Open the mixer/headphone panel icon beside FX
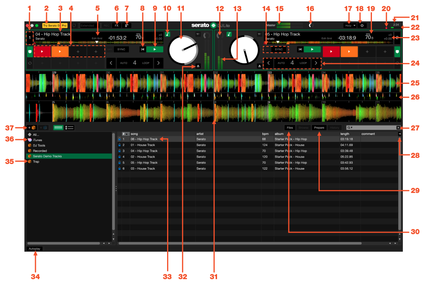Screen dimensions: 428x286 click(127, 26)
